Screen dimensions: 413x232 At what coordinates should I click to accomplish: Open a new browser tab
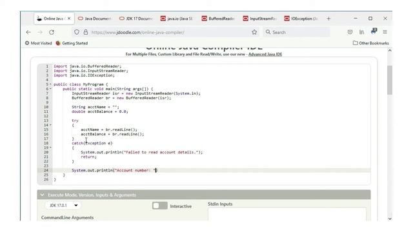point(328,19)
